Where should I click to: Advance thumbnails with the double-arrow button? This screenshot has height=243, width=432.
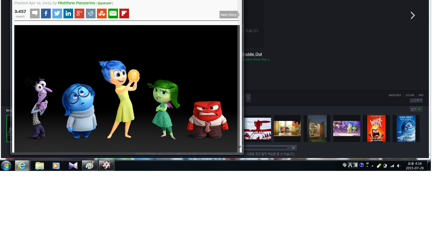pyautogui.click(x=293, y=148)
